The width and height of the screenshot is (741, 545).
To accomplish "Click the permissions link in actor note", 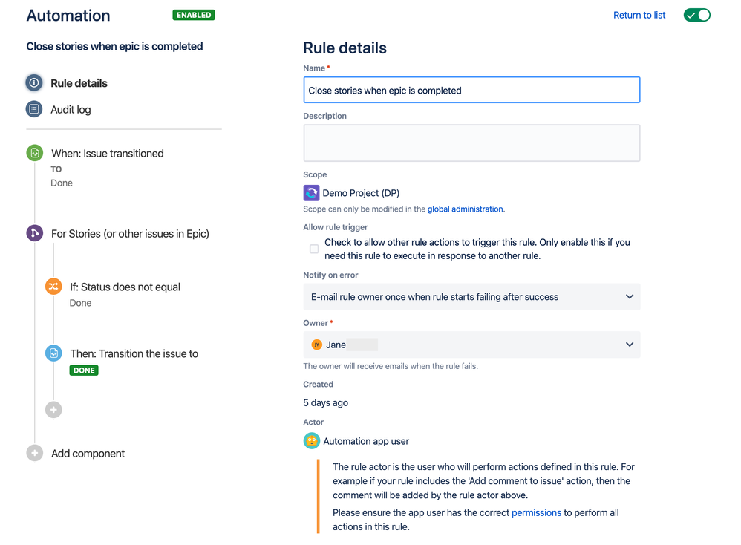I will (536, 512).
